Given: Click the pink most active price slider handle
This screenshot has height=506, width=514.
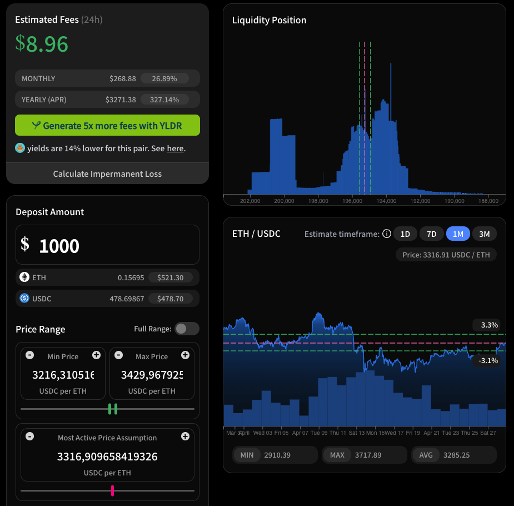Looking at the screenshot, I should click(x=112, y=490).
